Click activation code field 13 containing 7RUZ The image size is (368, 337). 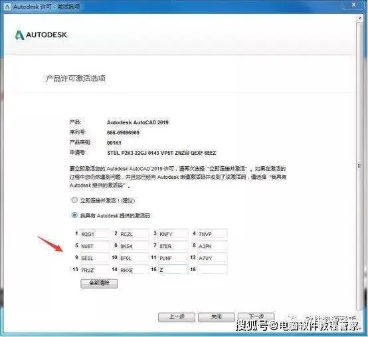point(94,270)
